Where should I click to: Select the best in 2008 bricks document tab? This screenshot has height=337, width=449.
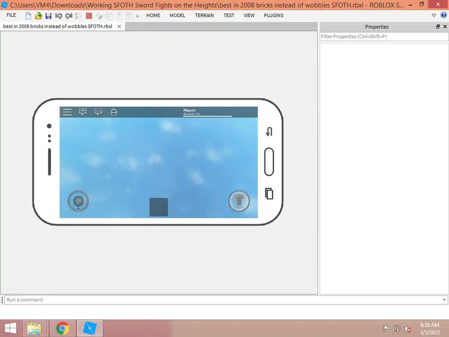tap(57, 26)
